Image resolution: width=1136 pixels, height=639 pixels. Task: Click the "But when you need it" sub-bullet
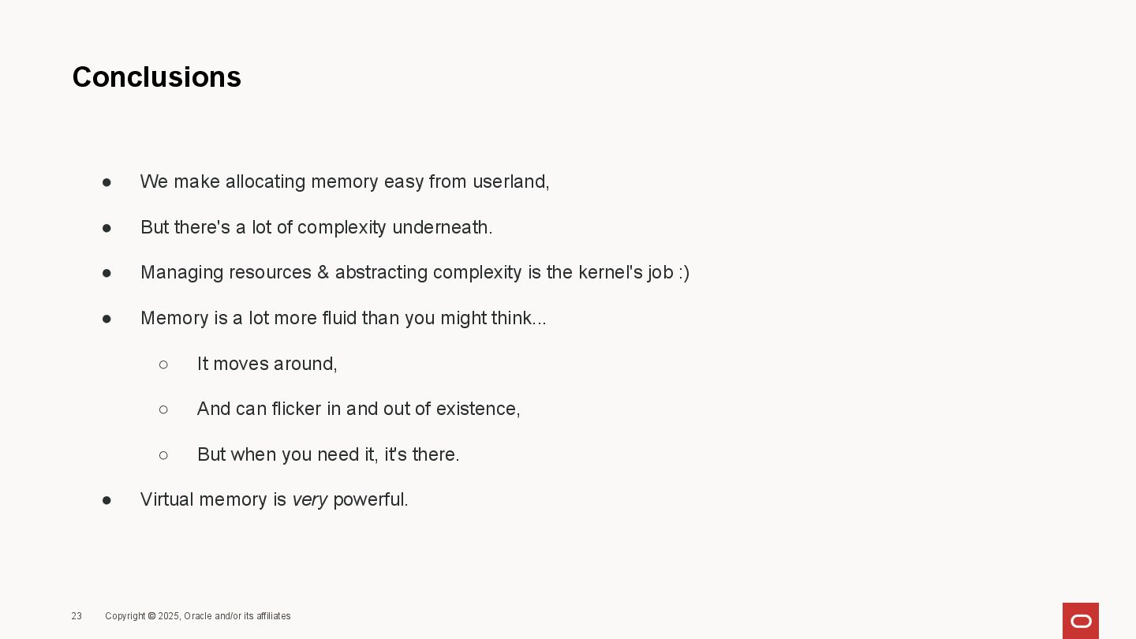tap(327, 454)
